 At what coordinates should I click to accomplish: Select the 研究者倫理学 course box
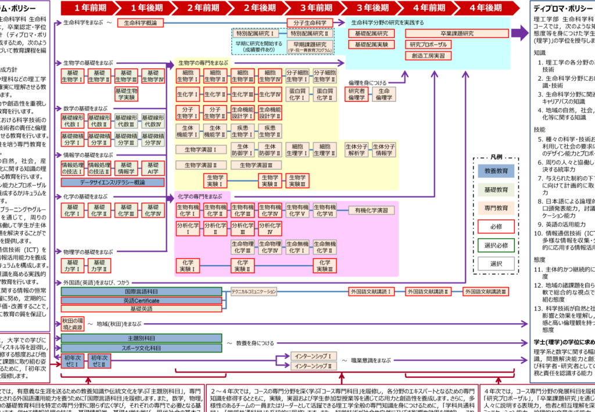point(357,94)
